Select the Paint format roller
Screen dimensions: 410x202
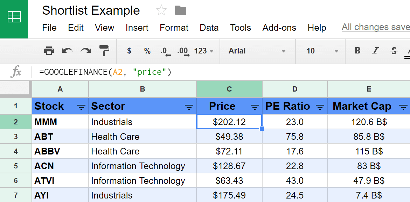coord(104,51)
